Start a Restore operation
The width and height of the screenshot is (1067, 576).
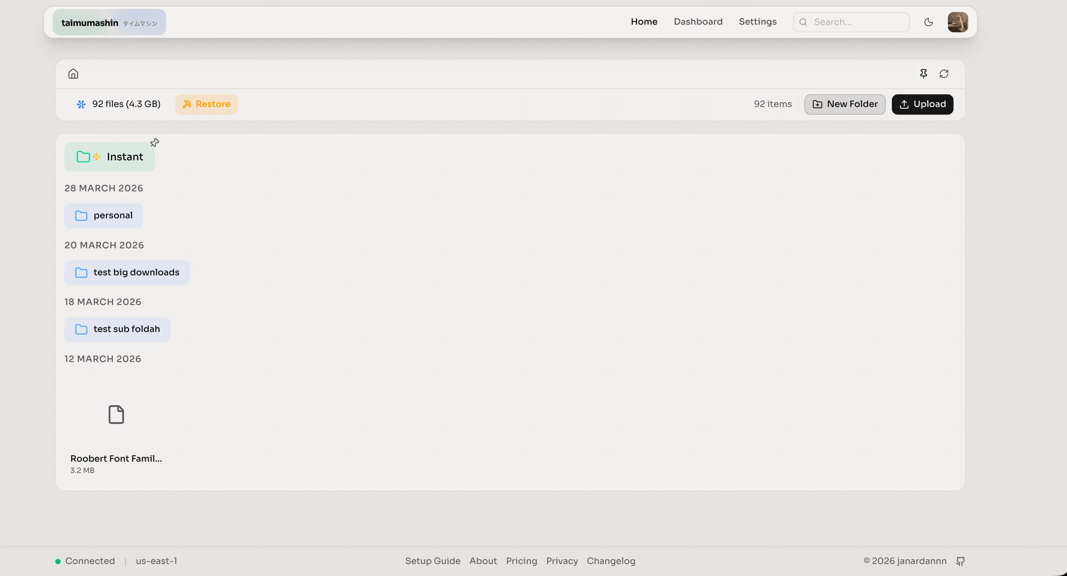pos(206,104)
